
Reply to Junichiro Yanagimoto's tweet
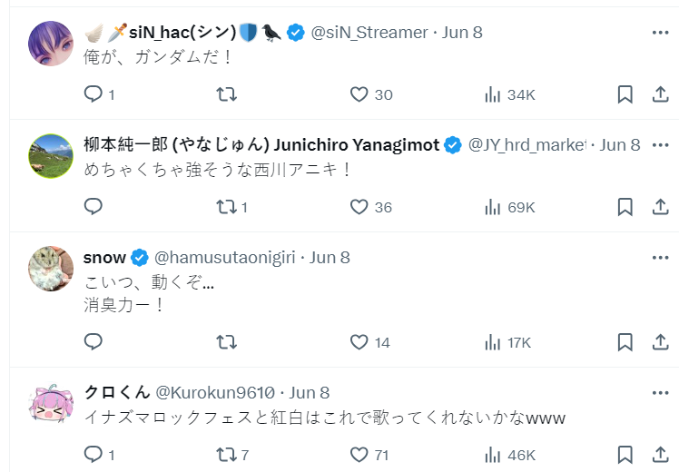pos(93,207)
